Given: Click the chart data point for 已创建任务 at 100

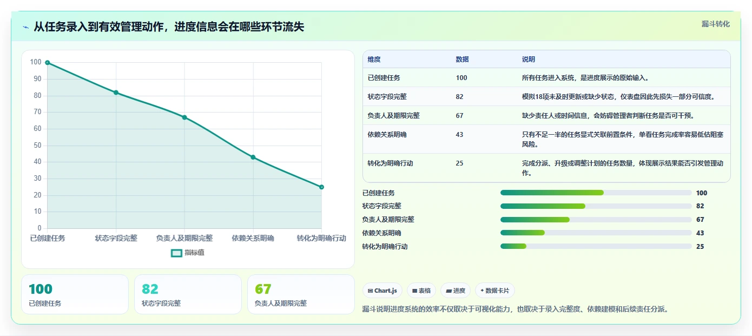Looking at the screenshot, I should (x=48, y=63).
